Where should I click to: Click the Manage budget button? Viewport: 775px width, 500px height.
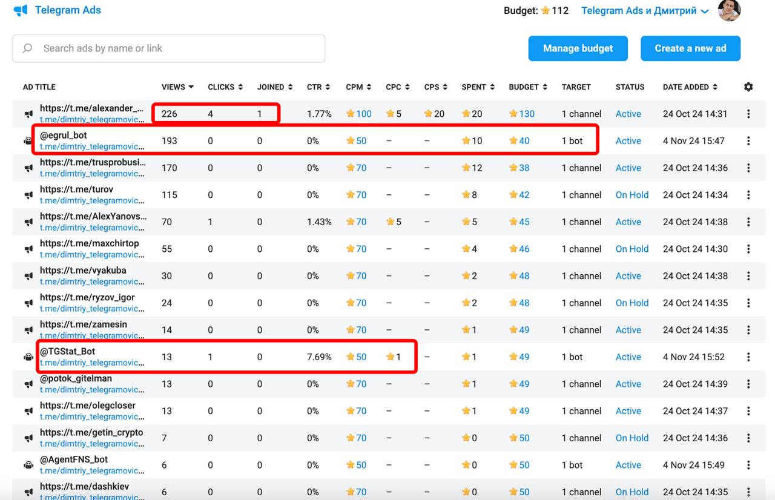tap(578, 48)
